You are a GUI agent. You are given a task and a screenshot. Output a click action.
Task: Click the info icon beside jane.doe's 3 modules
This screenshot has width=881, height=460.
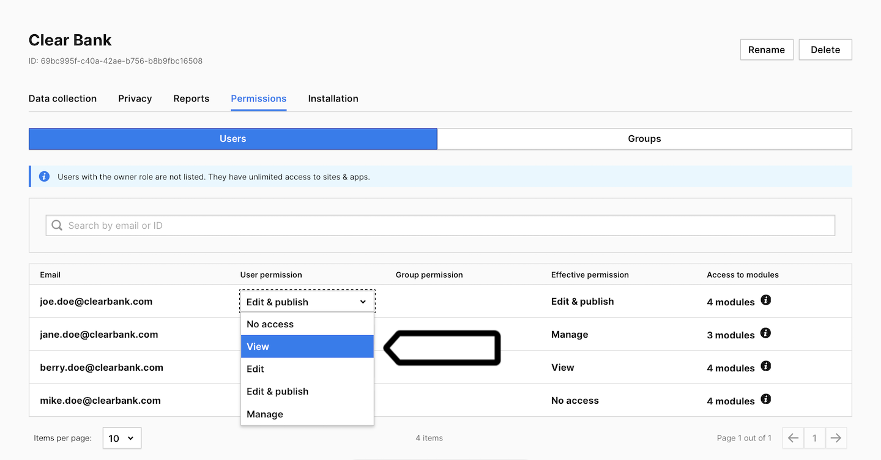click(765, 333)
